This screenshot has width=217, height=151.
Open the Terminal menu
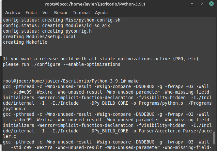tap(81, 13)
